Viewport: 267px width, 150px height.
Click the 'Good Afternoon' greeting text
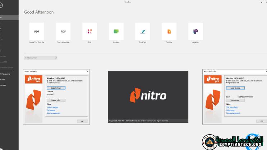pos(39,12)
